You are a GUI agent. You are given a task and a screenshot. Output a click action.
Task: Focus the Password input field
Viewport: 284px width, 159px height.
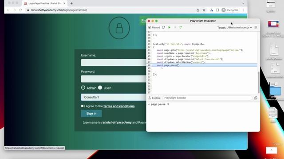coord(114,79)
